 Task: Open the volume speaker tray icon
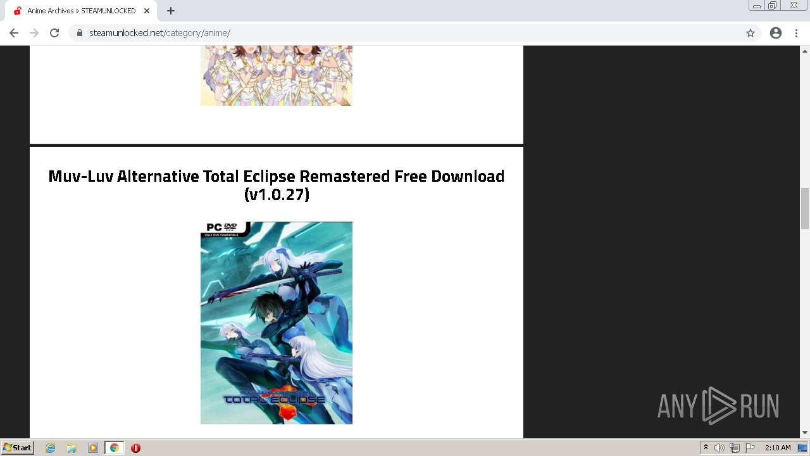point(720,448)
